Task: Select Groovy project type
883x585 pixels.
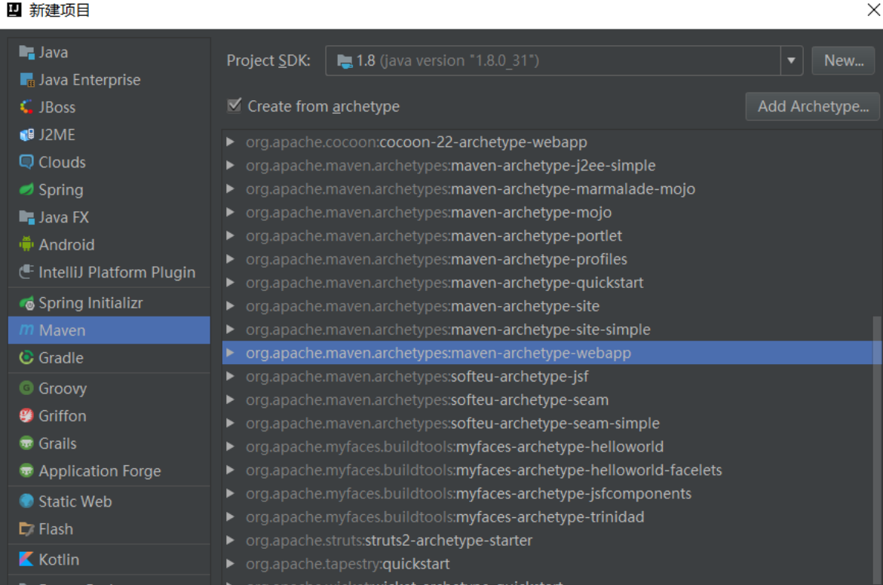Action: pos(109,388)
